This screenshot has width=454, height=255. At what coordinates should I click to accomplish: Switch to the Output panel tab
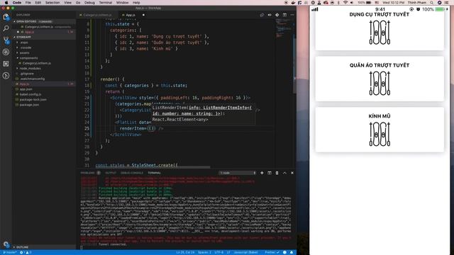click(x=111, y=173)
